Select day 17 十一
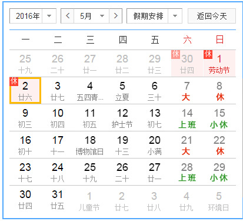This screenshot has height=221, width=243. [58, 145]
